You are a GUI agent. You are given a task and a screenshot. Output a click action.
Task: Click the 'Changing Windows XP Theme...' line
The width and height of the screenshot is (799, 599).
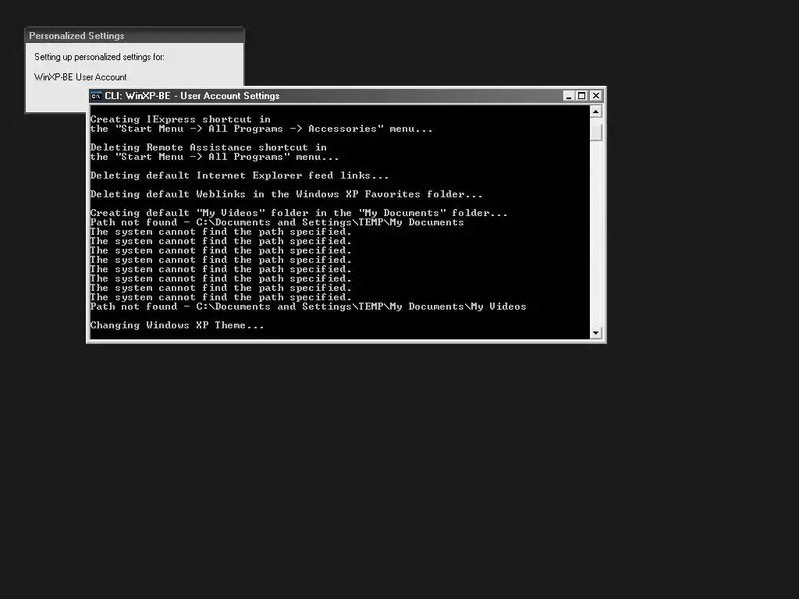(177, 325)
